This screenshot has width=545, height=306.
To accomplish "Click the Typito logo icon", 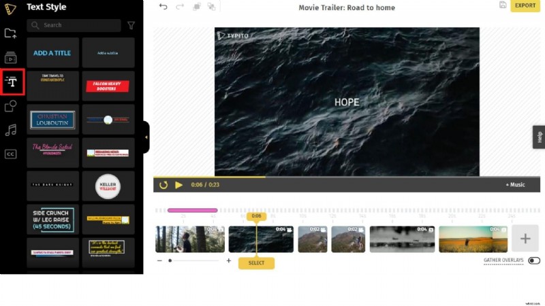I will [10, 9].
